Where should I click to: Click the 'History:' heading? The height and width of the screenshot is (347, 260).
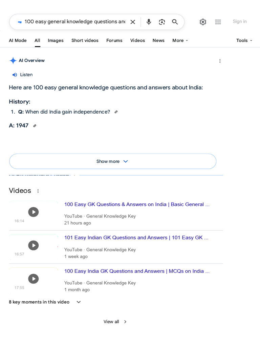tap(19, 102)
